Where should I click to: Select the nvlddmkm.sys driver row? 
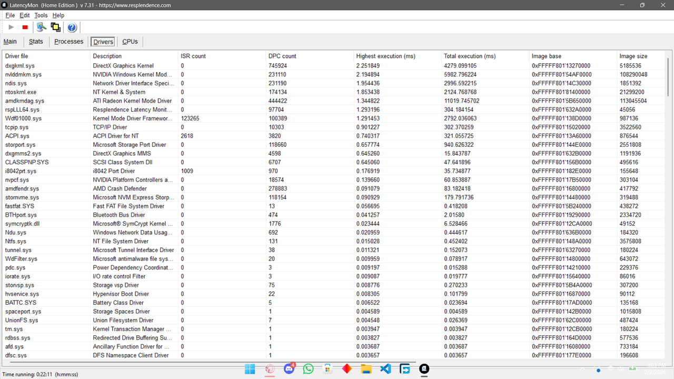tap(334, 75)
